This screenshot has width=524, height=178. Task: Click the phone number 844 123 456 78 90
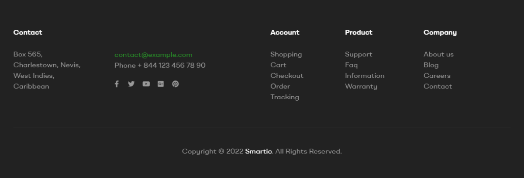point(174,65)
